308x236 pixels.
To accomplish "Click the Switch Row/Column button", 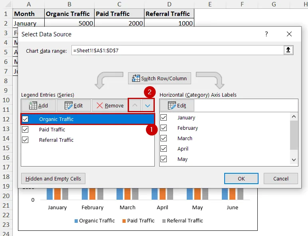I will click(160, 78).
